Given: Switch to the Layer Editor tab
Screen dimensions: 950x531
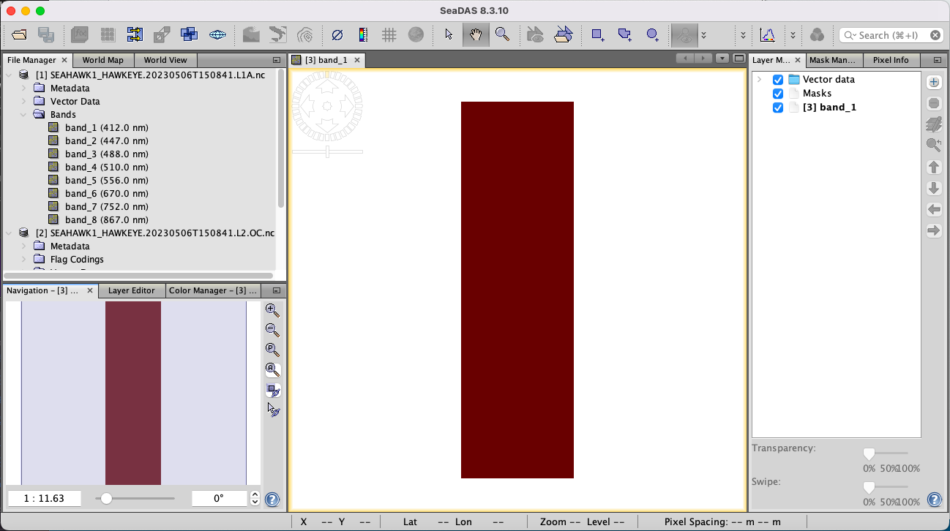Looking at the screenshot, I should pos(132,290).
